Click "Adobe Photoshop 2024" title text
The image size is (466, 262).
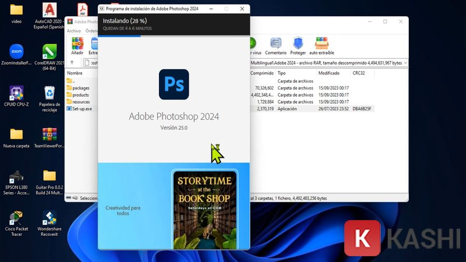tap(174, 116)
